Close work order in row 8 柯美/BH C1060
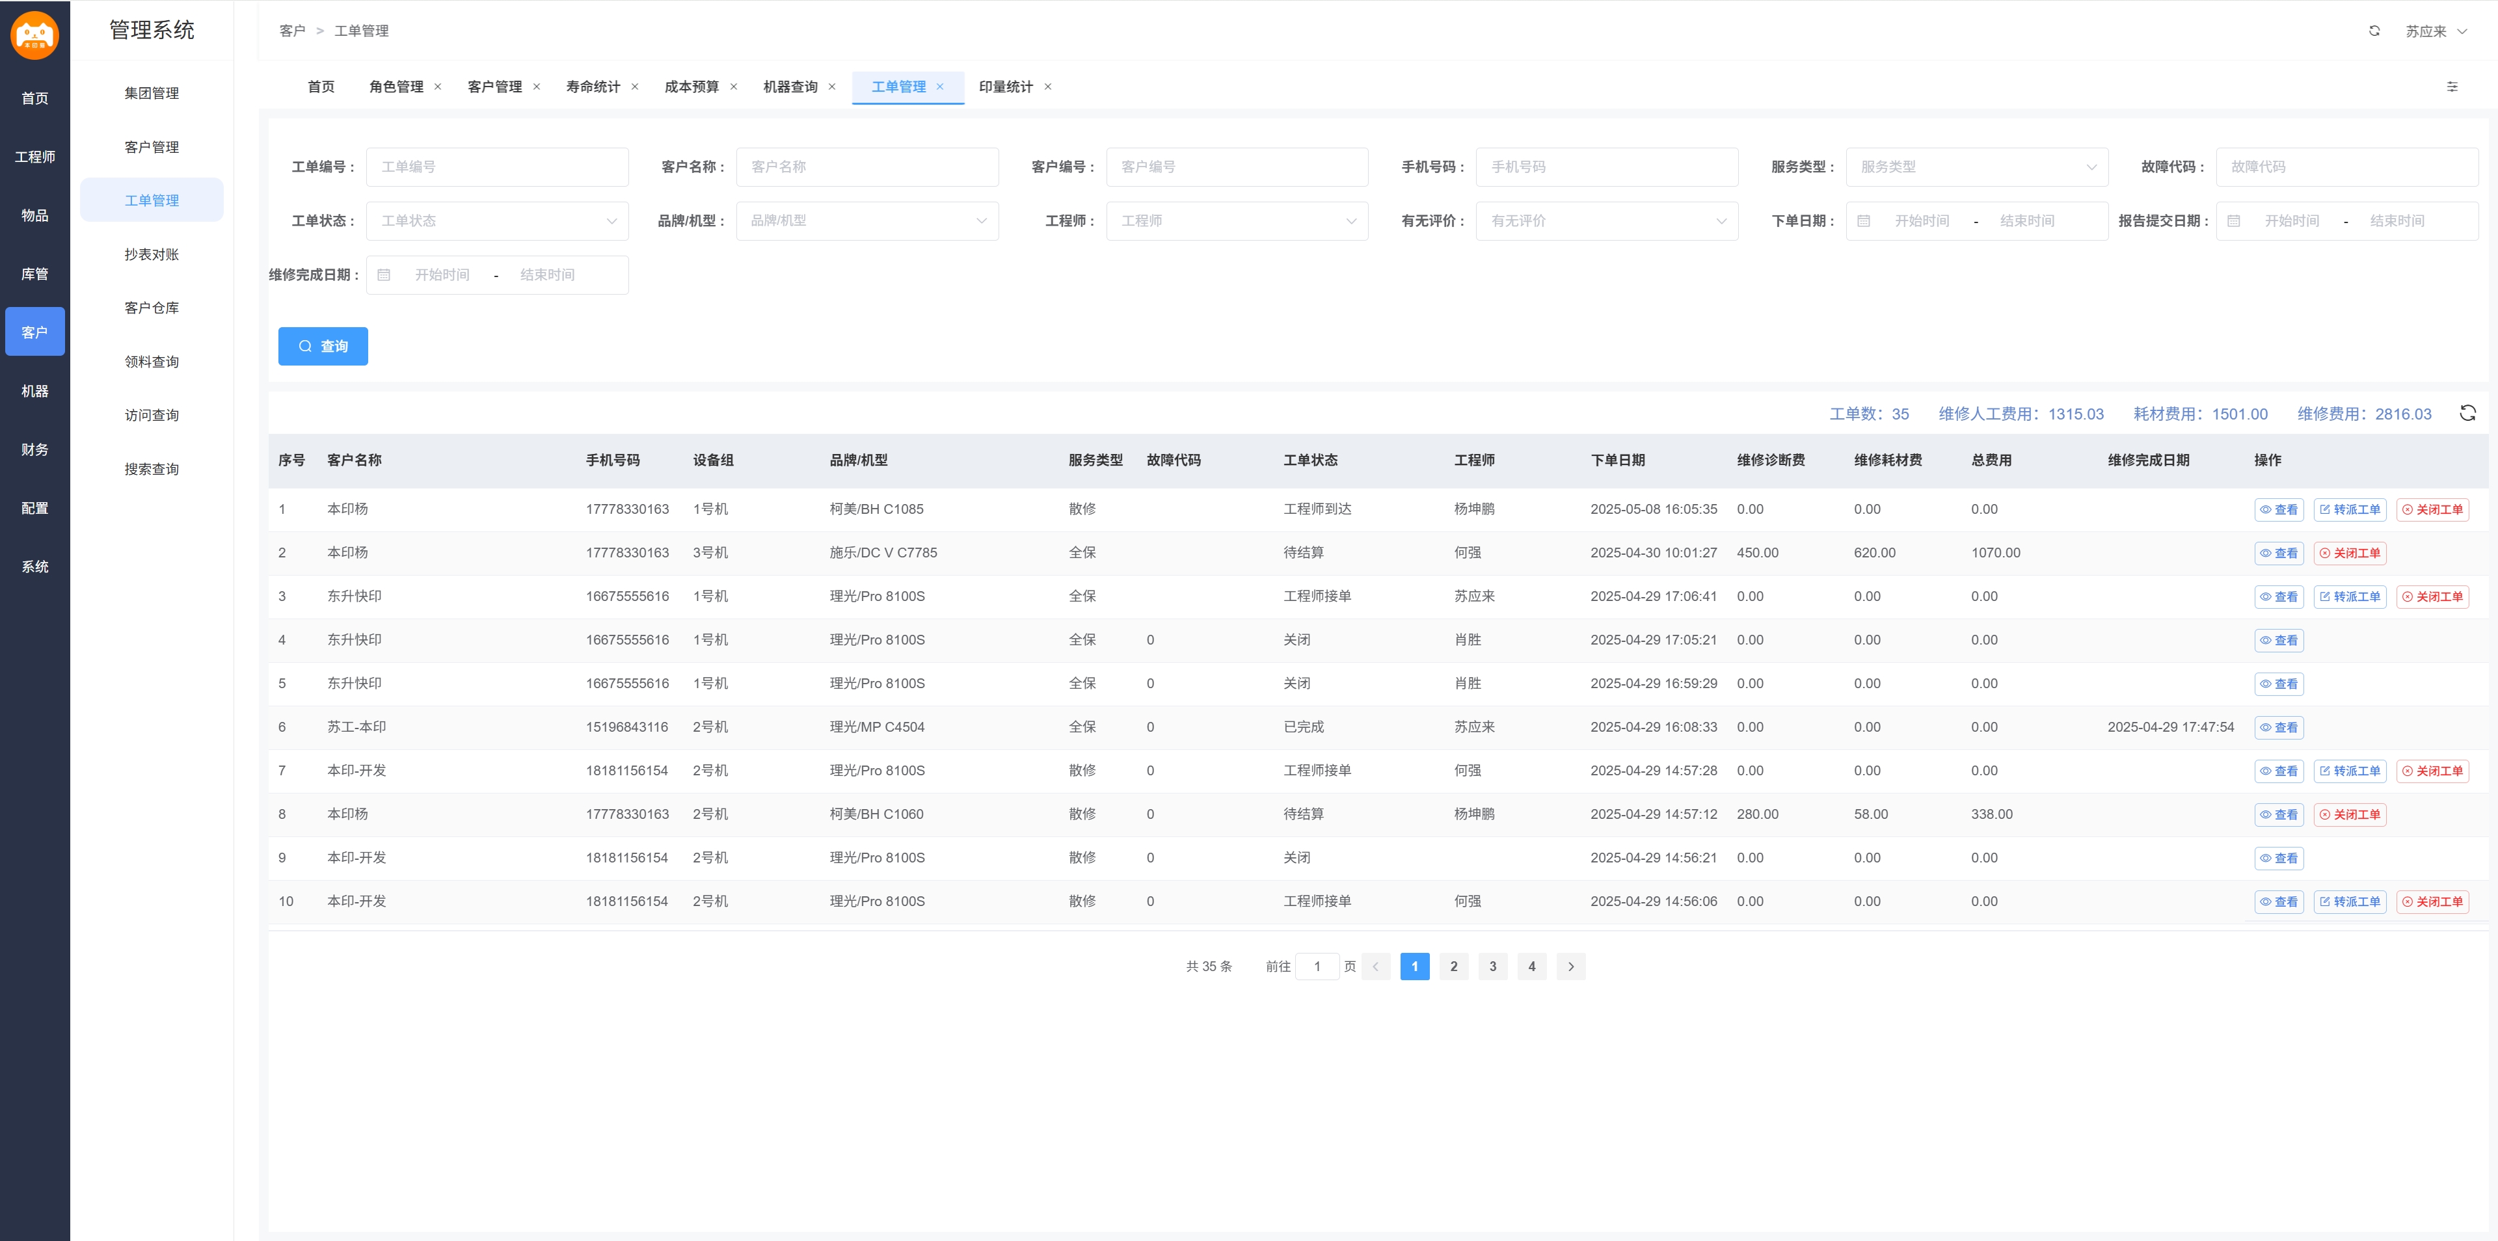 [x=2350, y=816]
